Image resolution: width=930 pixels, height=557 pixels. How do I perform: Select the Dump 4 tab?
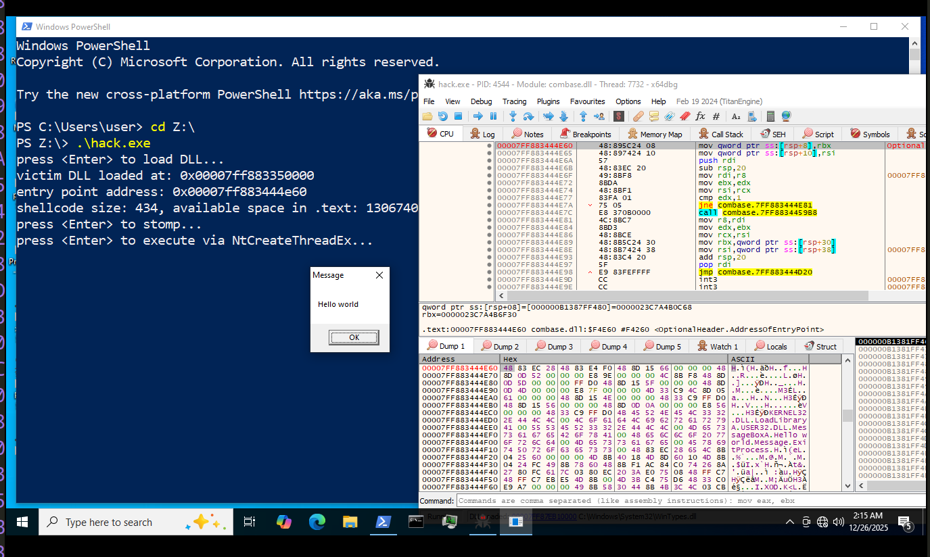coord(607,346)
